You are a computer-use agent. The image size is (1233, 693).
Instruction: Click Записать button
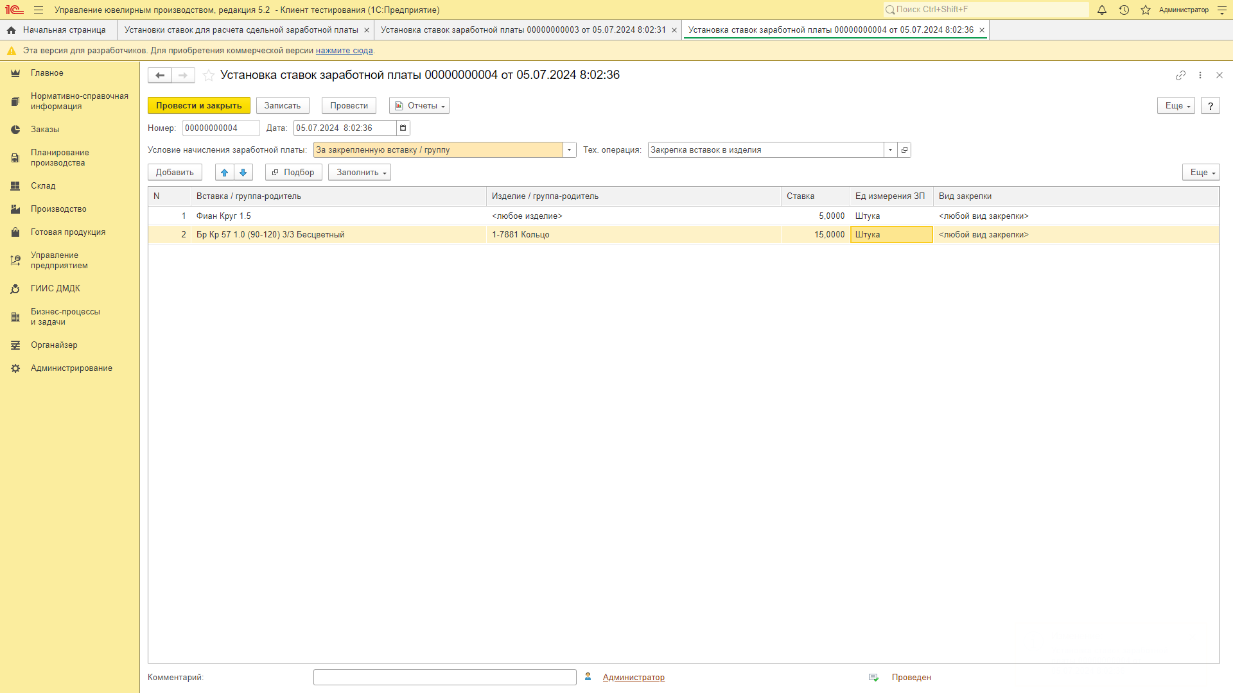[x=283, y=106]
